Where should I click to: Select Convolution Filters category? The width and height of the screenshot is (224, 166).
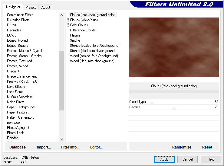point(20,15)
